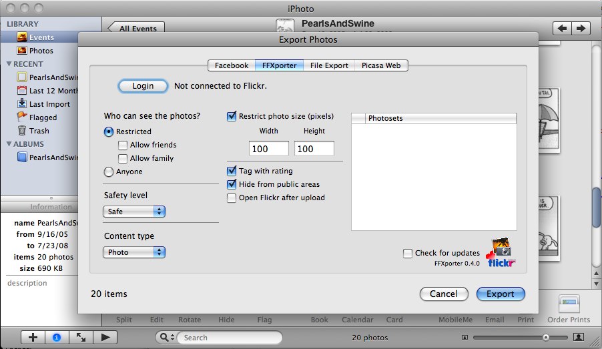This screenshot has height=349, width=602.
Task: Enable the Allow friends checkbox
Action: (123, 145)
